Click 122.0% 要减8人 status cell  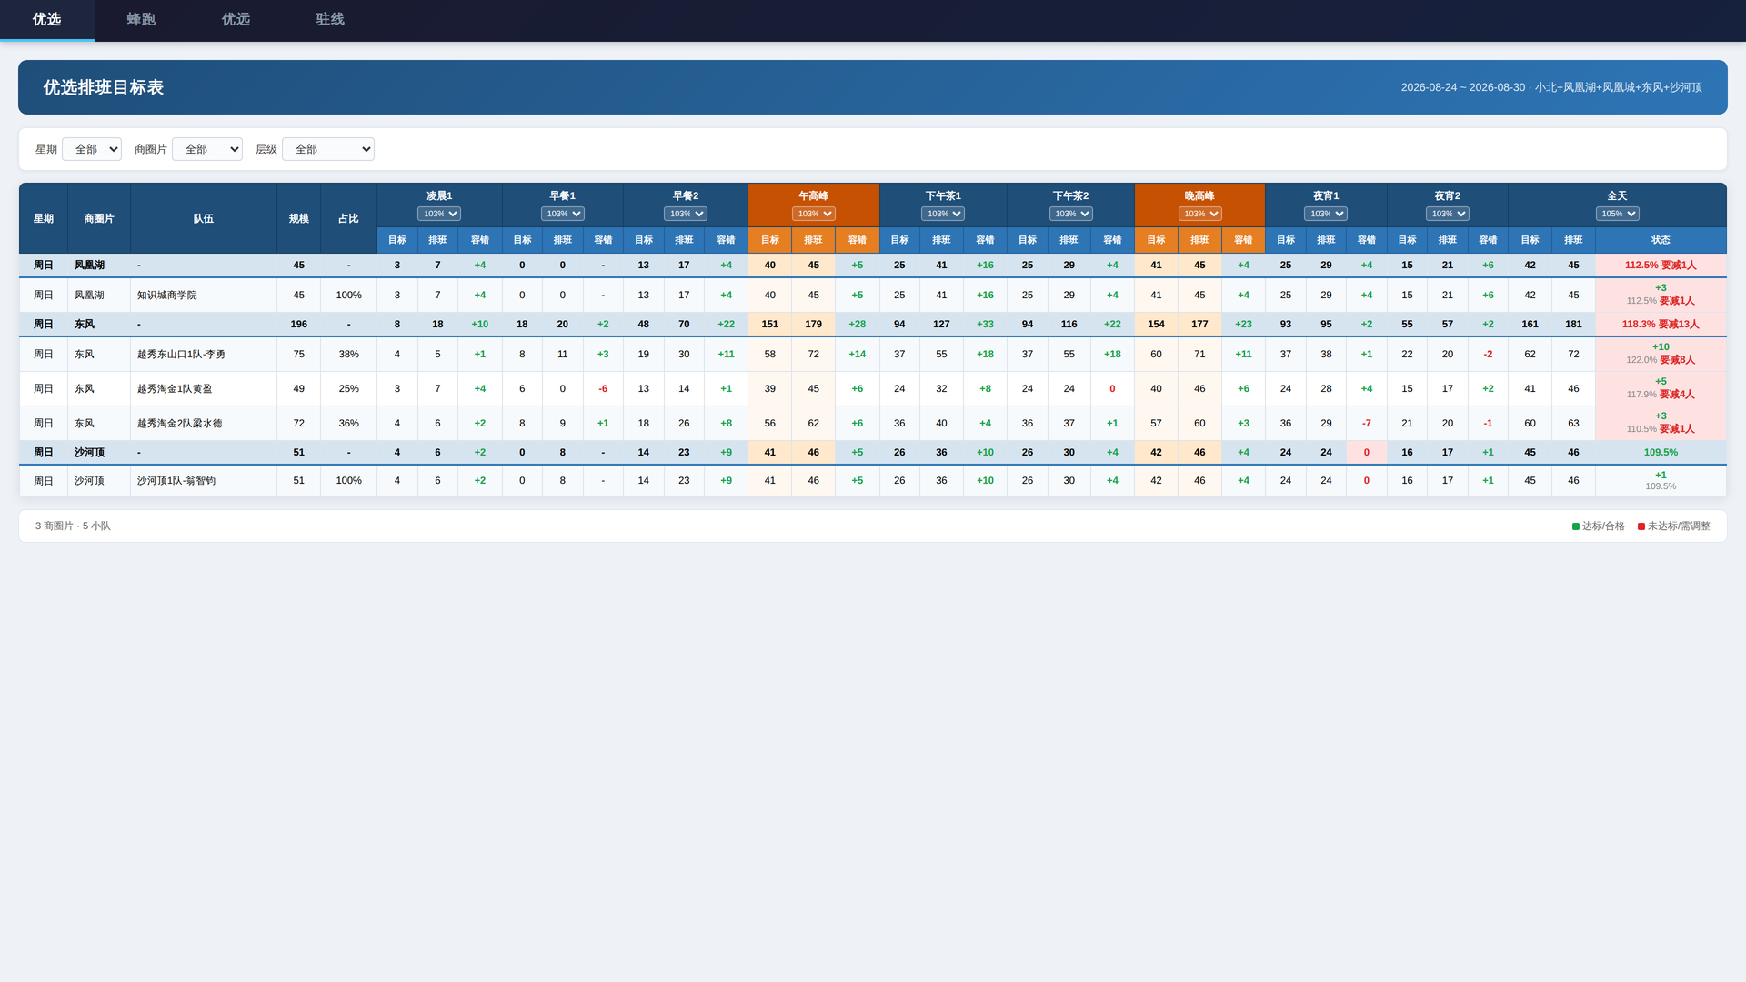(x=1661, y=355)
